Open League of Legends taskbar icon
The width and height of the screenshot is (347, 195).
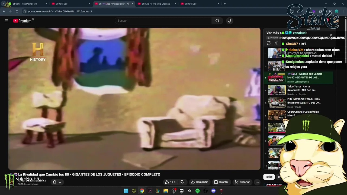click(158, 191)
